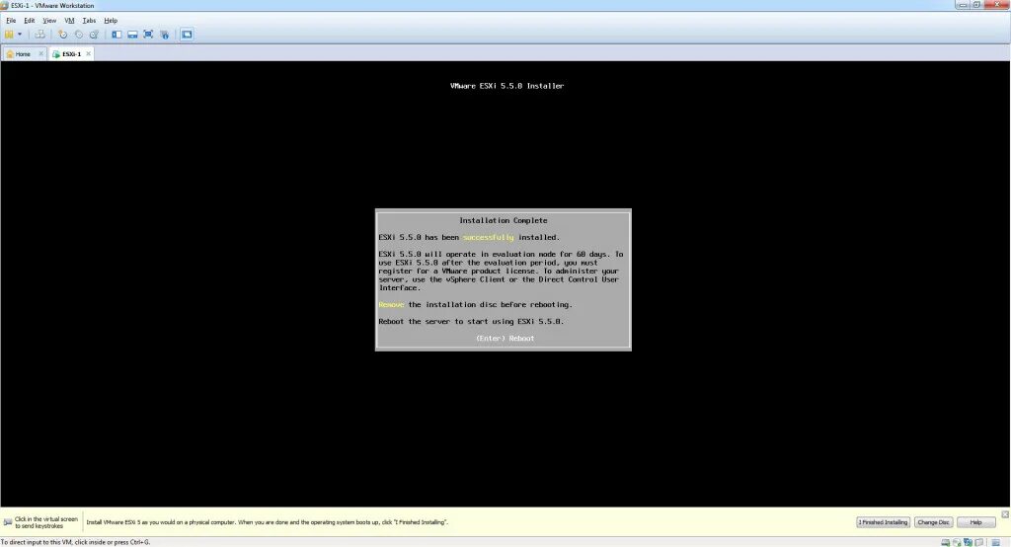Close the Home tab

click(x=41, y=53)
